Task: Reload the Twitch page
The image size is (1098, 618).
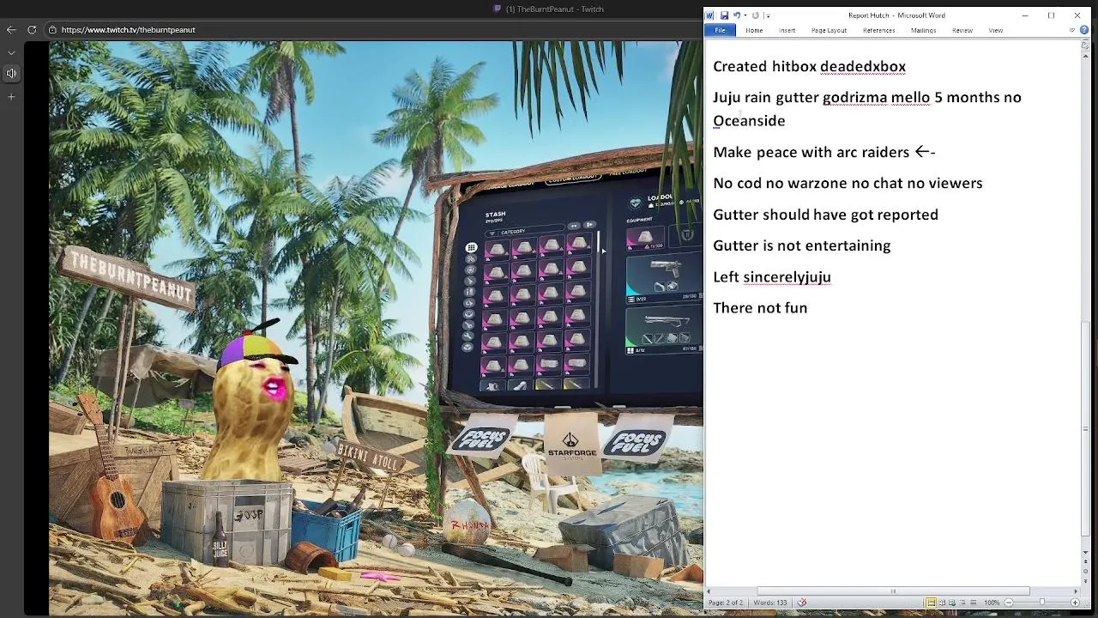Action: [32, 29]
